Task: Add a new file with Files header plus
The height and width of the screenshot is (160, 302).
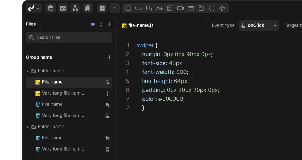Action: tap(109, 24)
